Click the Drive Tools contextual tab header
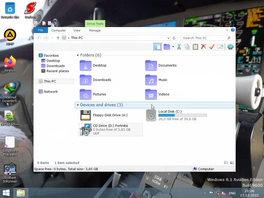The height and width of the screenshot is (198, 264). [95, 23]
